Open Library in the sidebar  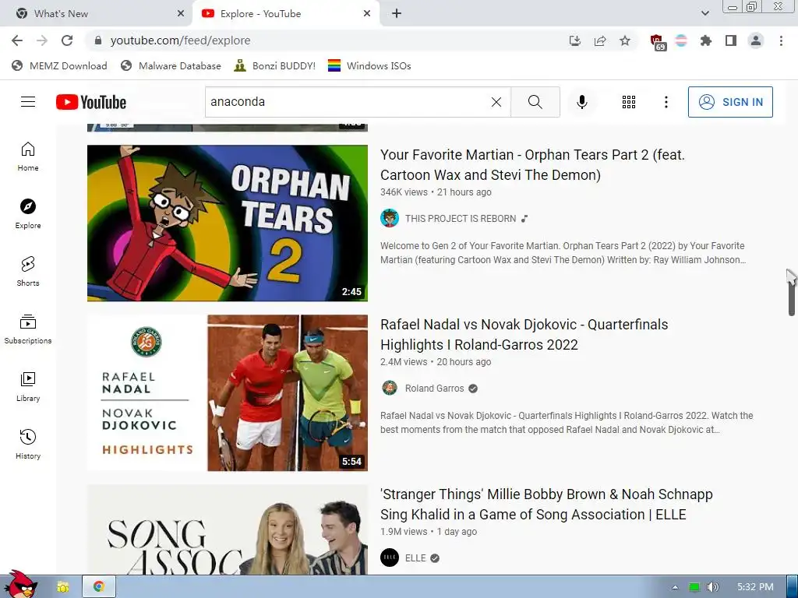point(28,387)
